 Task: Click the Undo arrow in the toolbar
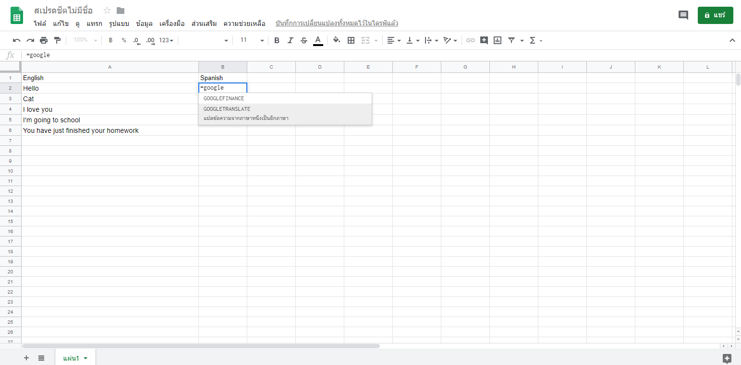point(17,40)
